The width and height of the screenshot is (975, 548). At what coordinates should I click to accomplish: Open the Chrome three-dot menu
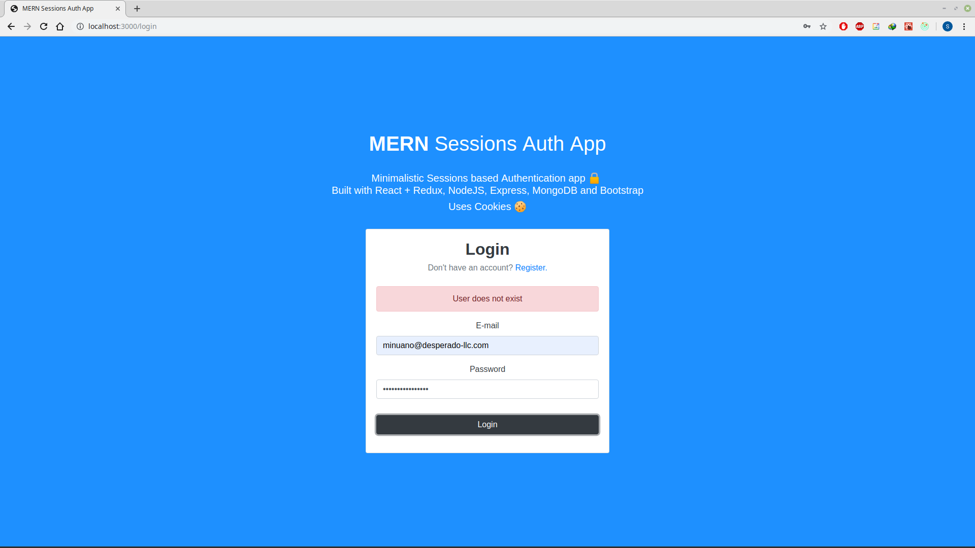pos(964,26)
